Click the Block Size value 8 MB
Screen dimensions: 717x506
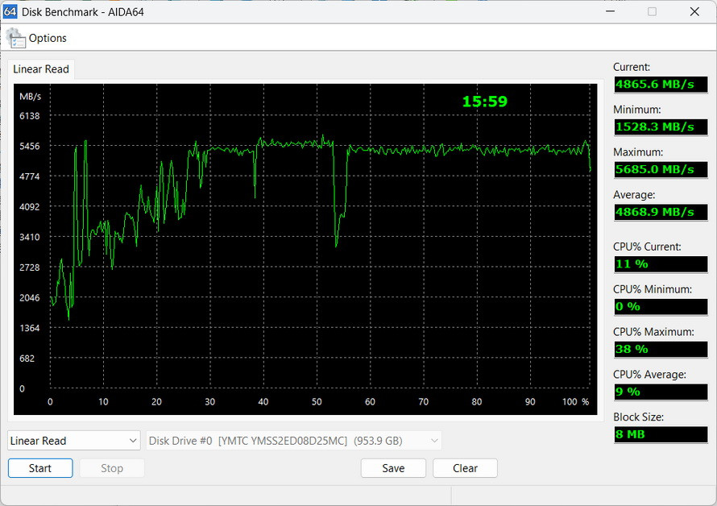(x=660, y=434)
